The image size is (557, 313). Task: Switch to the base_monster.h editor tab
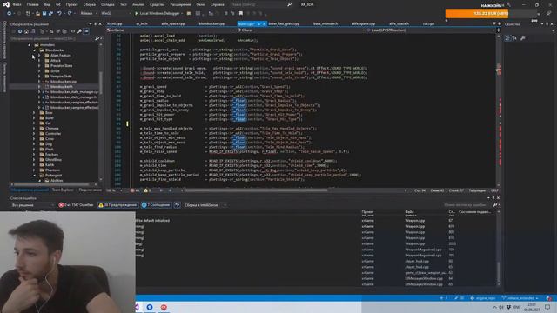325,24
